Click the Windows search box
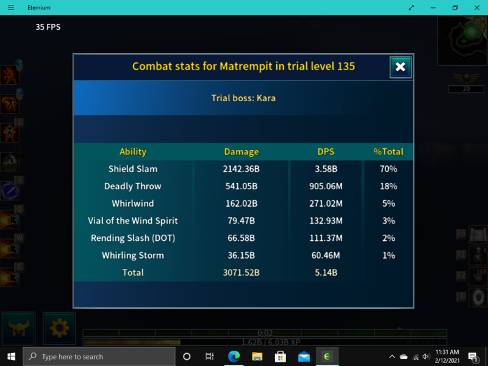 (x=101, y=357)
